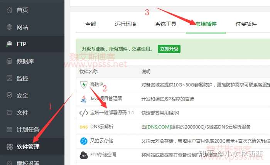Click the 高防IP shield icon

tap(84, 85)
